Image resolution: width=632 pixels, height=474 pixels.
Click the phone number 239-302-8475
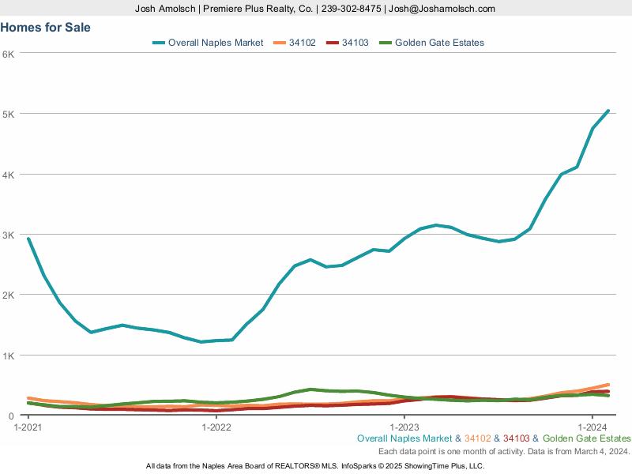coord(351,9)
